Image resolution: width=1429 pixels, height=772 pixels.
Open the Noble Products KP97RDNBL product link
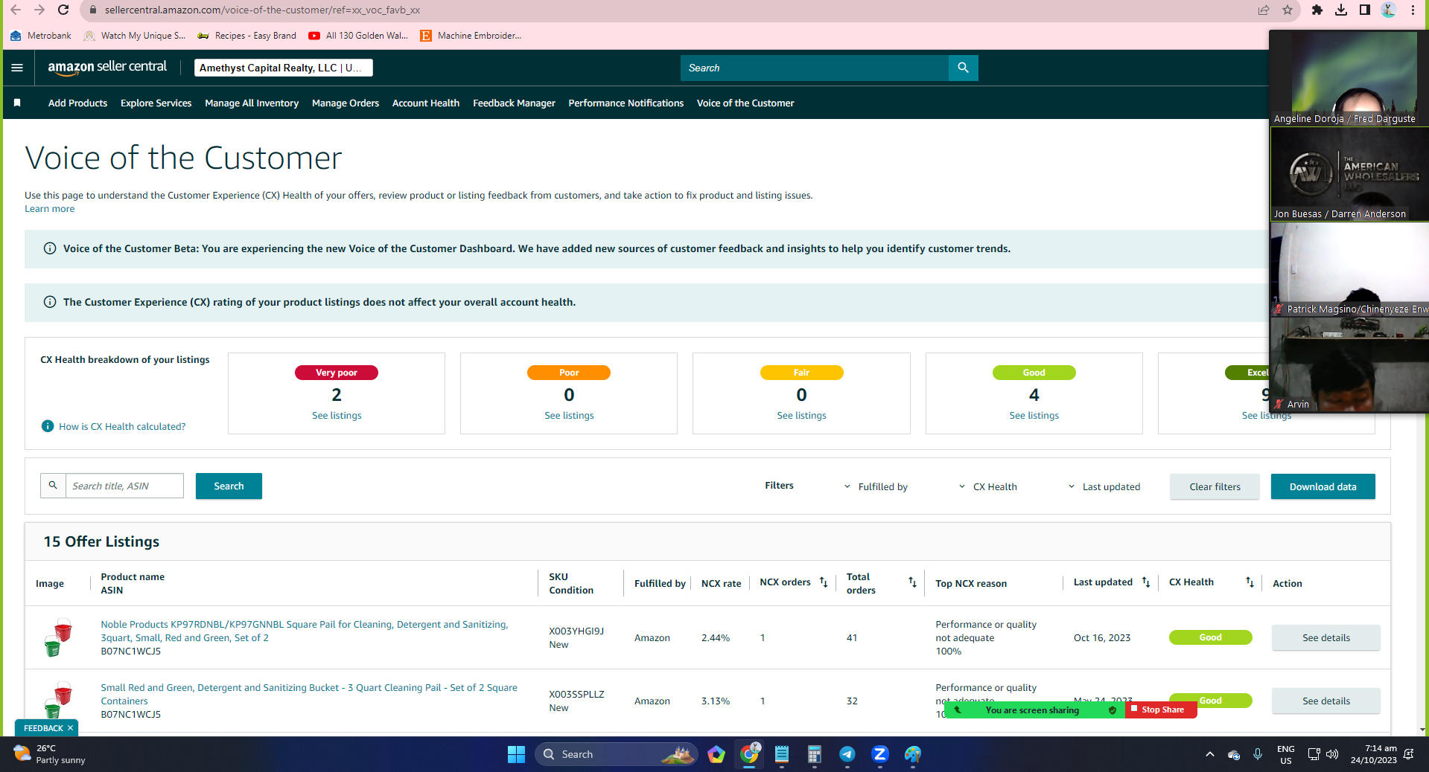305,631
